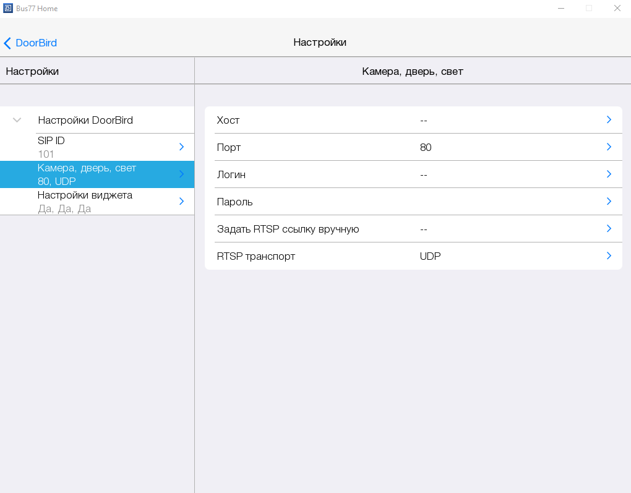Viewport: 631px width, 493px height.
Task: Click the chevron arrow on the Порт row
Action: pos(609,147)
